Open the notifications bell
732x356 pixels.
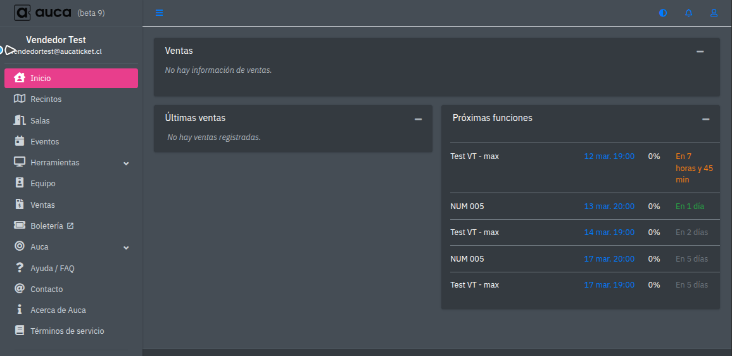pyautogui.click(x=688, y=13)
